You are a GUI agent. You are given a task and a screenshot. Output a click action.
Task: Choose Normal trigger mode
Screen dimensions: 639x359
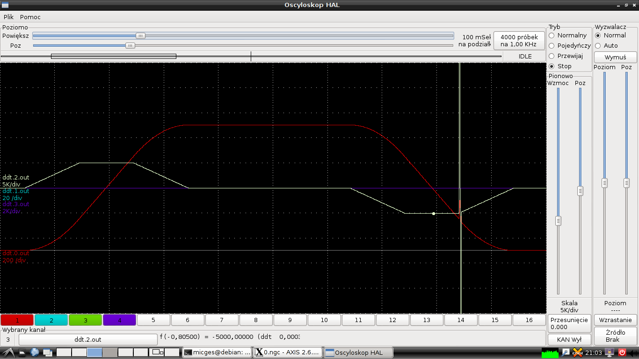[610, 35]
